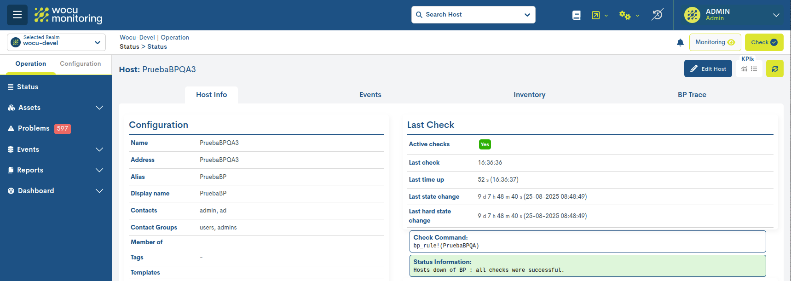Click the Search Host field
The width and height of the screenshot is (791, 281).
[x=473, y=15]
